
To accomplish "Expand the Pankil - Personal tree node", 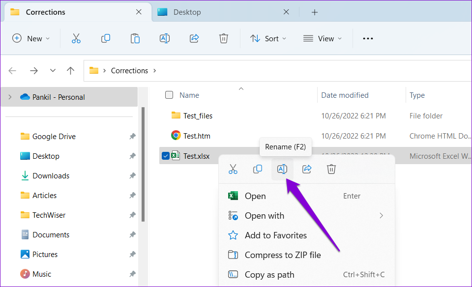I will click(10, 97).
